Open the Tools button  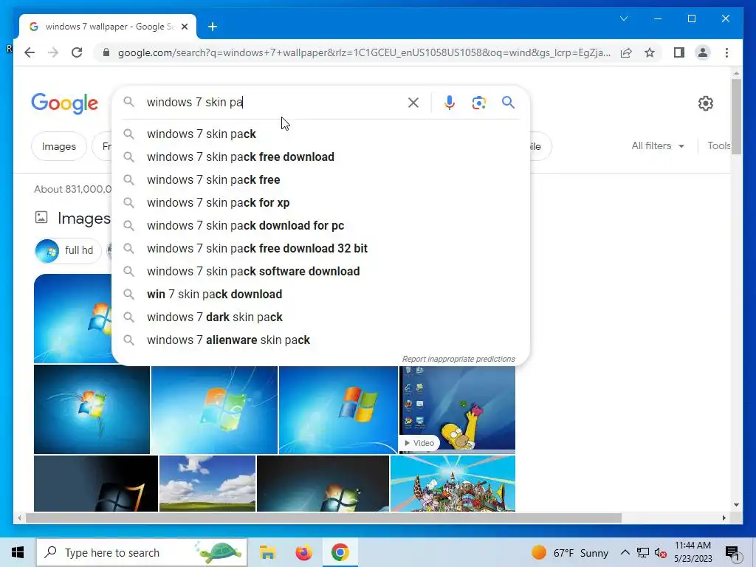click(x=718, y=145)
